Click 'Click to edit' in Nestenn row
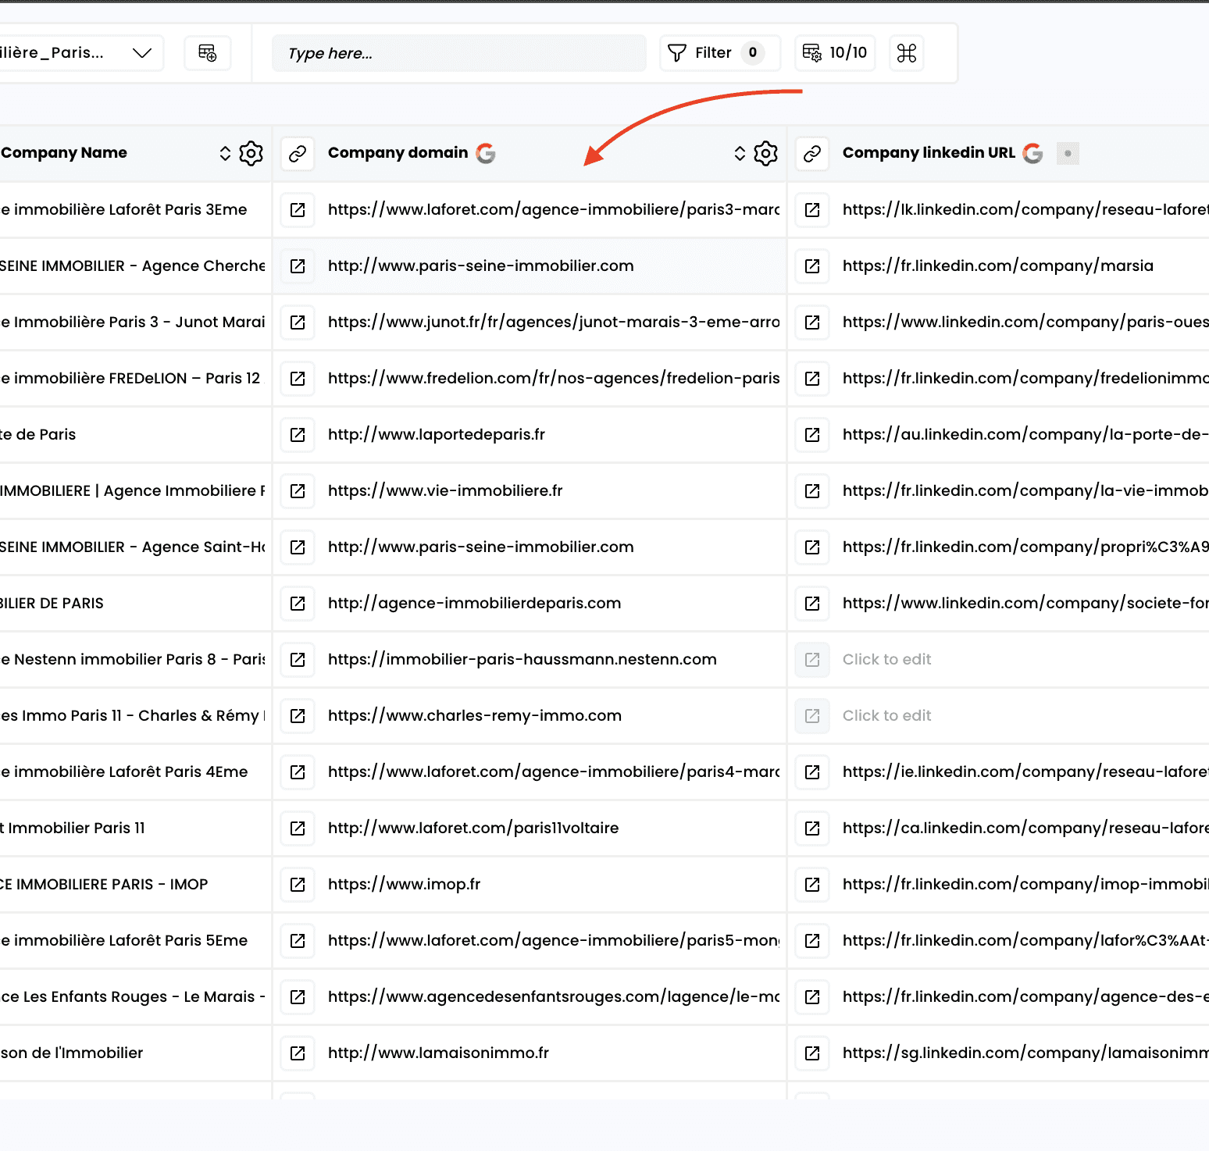Image resolution: width=1209 pixels, height=1151 pixels. click(886, 659)
